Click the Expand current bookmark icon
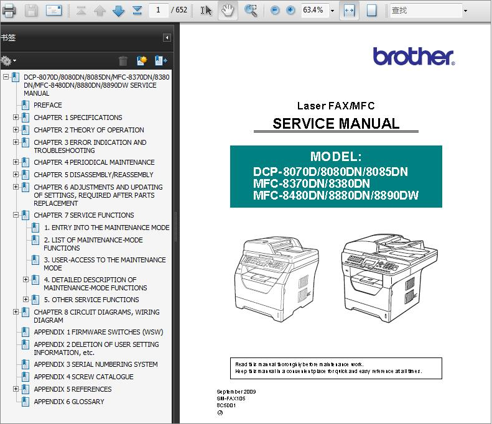 160,60
